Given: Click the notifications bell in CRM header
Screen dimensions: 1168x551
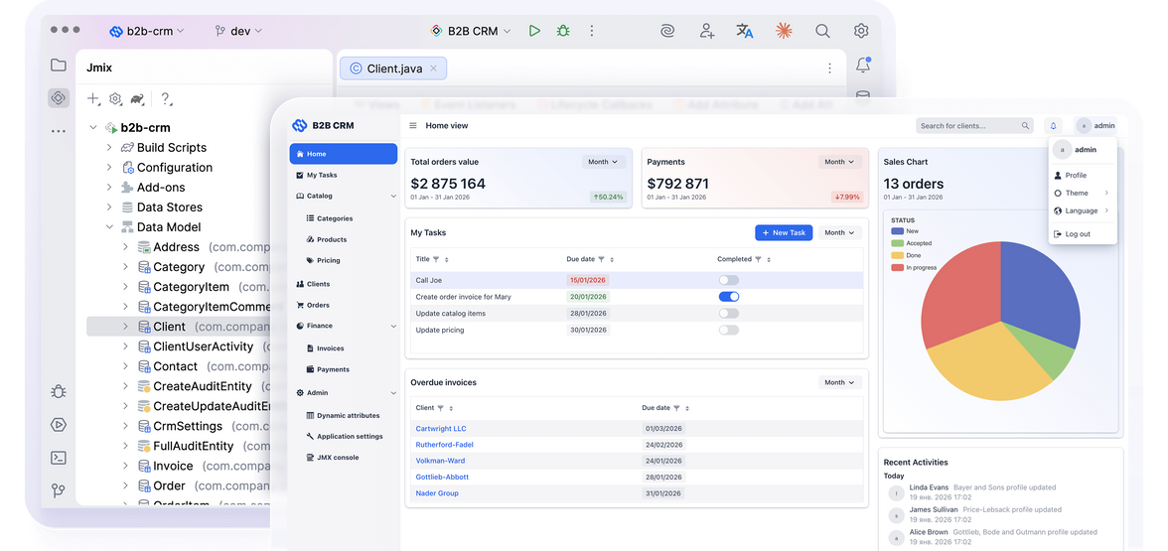Looking at the screenshot, I should click(x=1053, y=126).
